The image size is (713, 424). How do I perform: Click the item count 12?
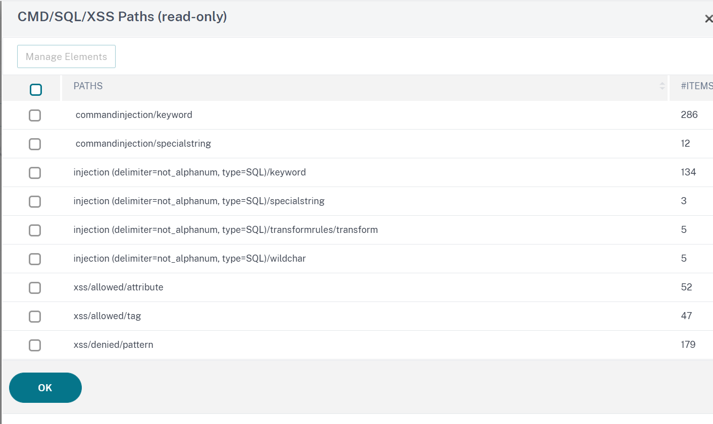tap(685, 144)
